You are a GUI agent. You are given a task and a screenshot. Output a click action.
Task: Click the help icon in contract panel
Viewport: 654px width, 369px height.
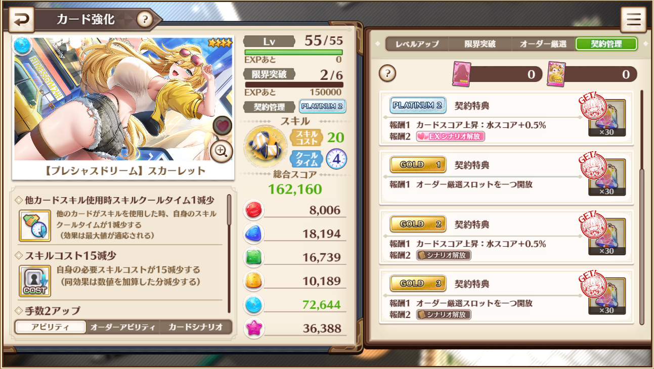tap(387, 74)
